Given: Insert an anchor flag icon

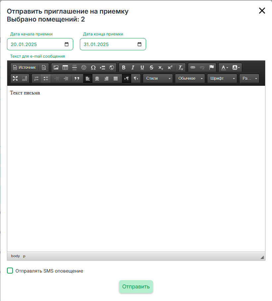Looking at the screenshot, I should pos(211,68).
